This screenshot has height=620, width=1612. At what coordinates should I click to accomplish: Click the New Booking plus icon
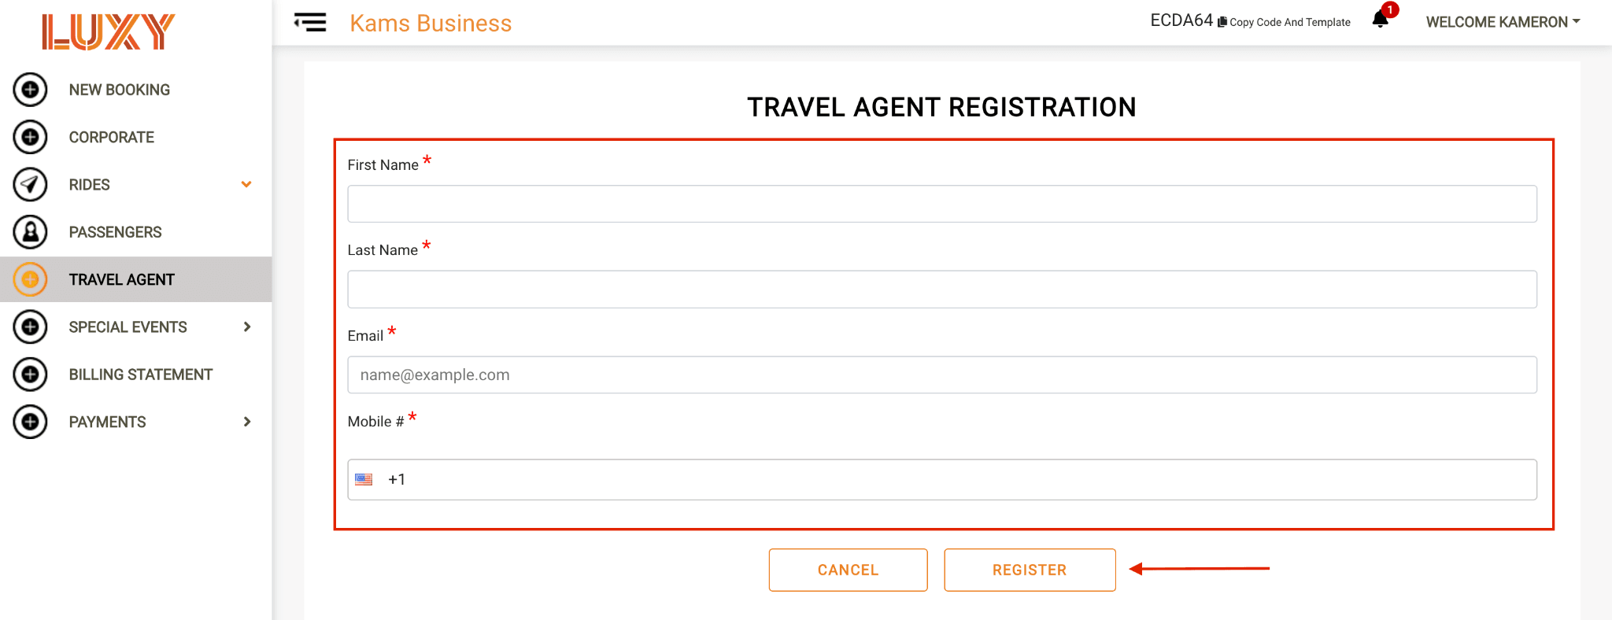click(x=30, y=90)
